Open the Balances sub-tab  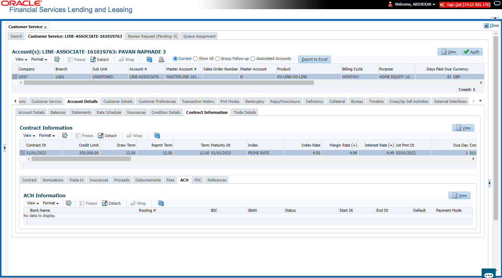pos(58,112)
